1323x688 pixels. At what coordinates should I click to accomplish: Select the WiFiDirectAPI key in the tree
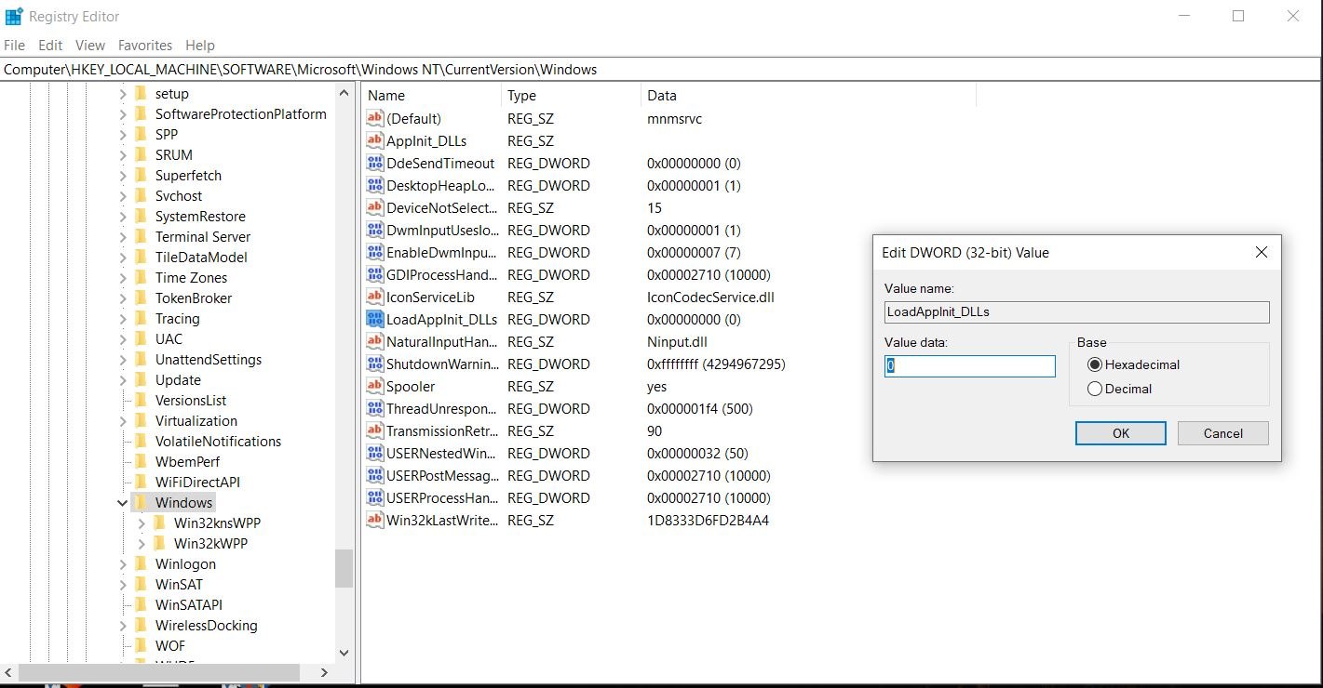click(197, 482)
